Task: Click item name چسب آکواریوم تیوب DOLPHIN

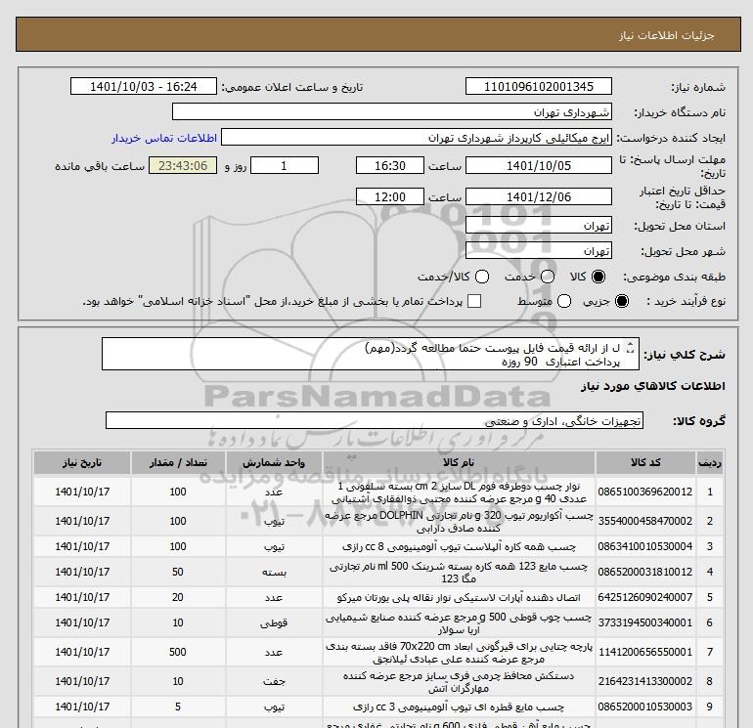Action: [x=459, y=522]
